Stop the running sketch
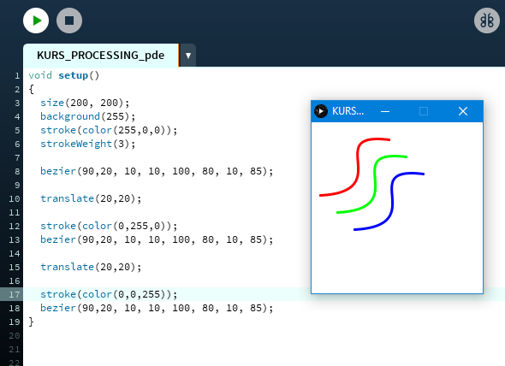 pyautogui.click(x=69, y=21)
